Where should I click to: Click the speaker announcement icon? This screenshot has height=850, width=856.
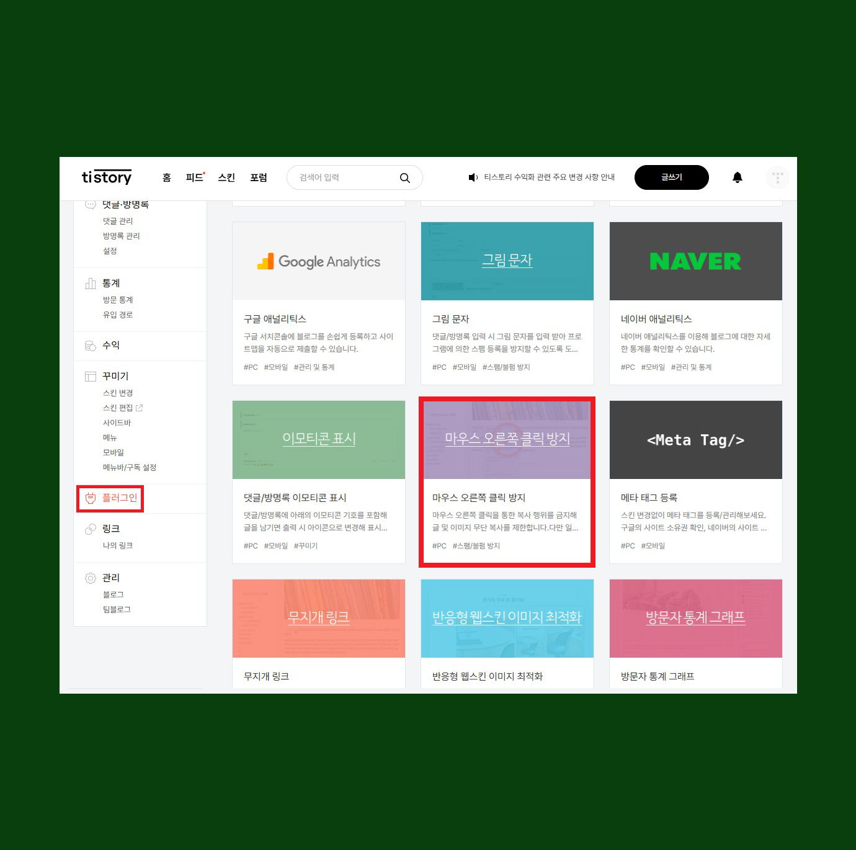pyautogui.click(x=473, y=177)
